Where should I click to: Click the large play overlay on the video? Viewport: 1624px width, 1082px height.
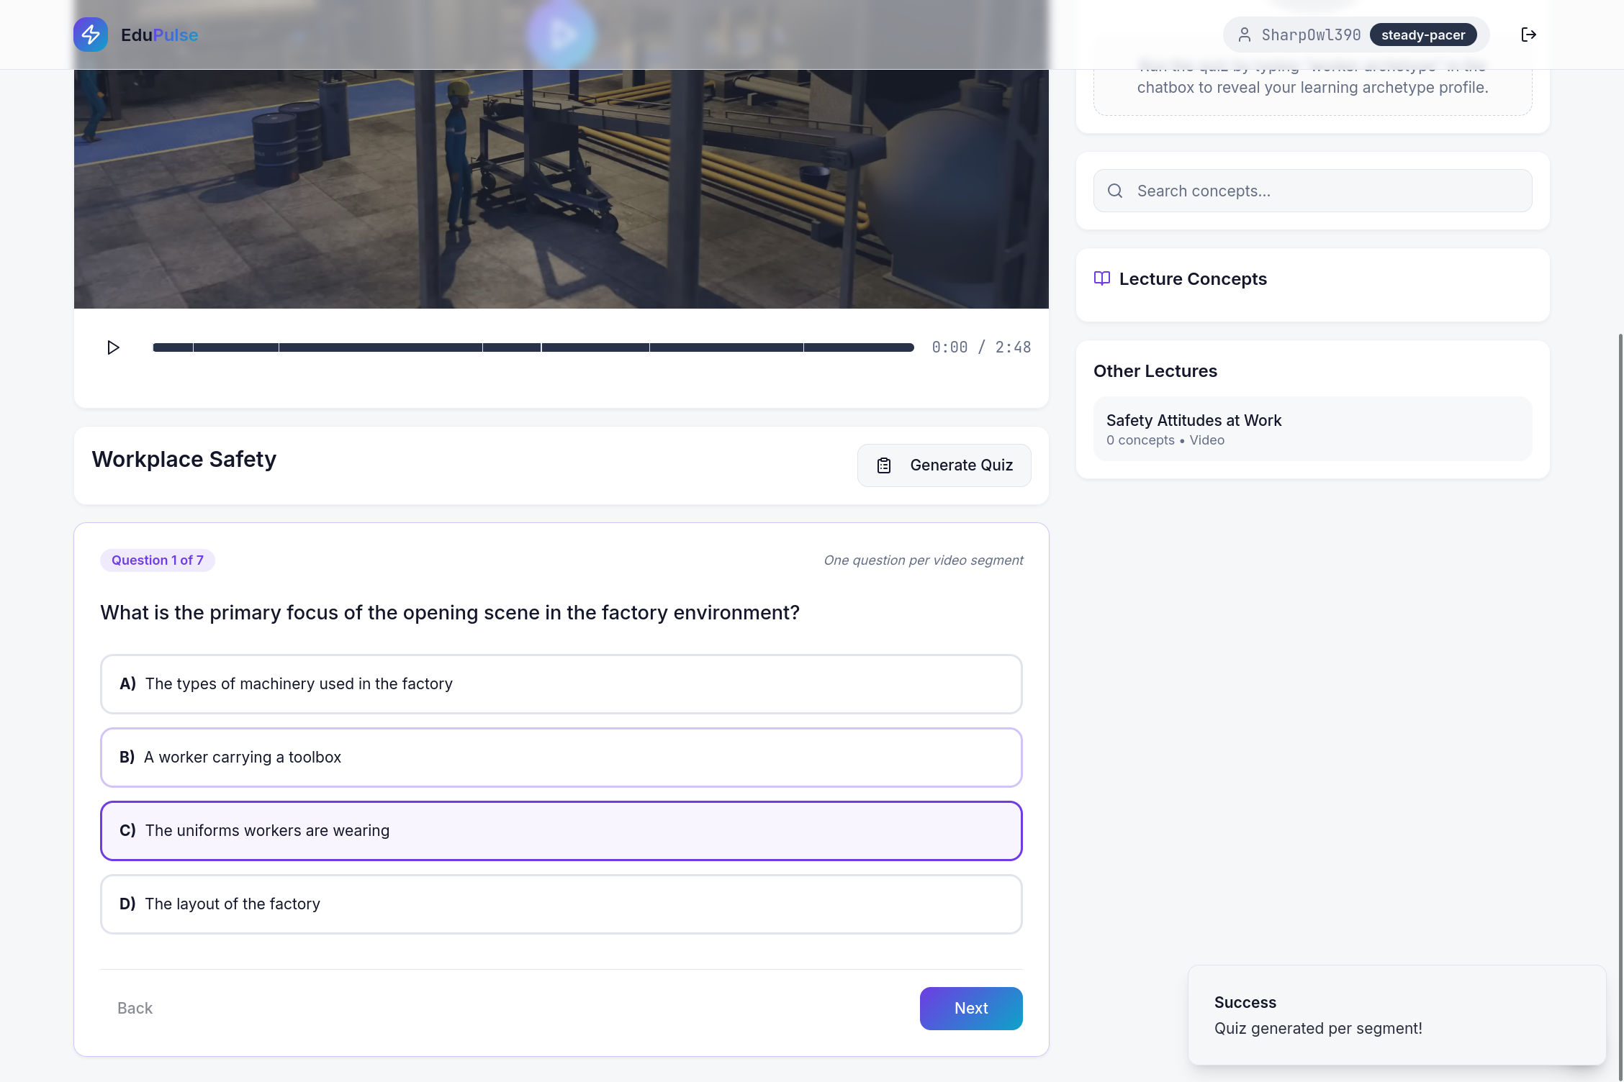[x=561, y=35]
